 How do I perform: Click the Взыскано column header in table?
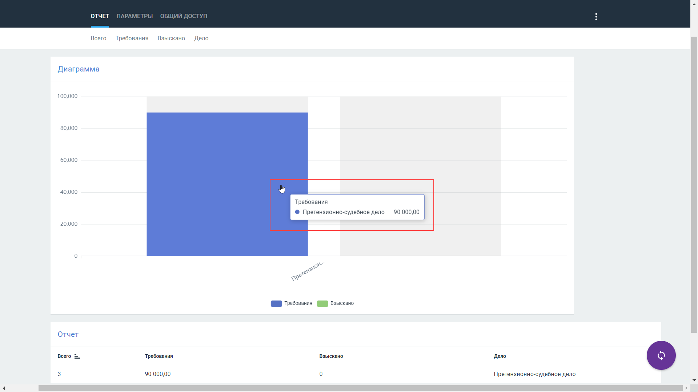point(331,356)
